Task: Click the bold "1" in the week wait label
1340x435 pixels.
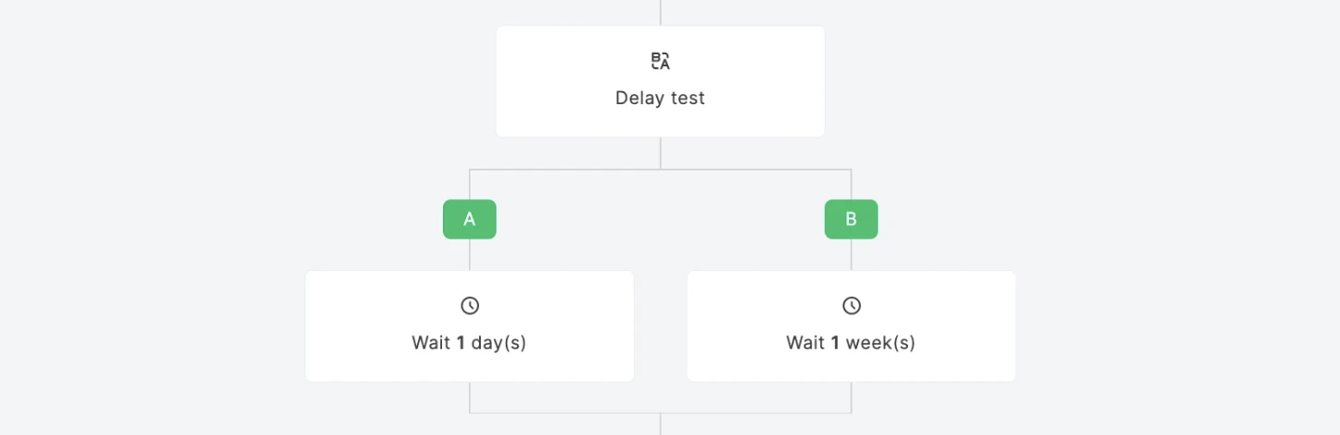Action: tap(835, 343)
